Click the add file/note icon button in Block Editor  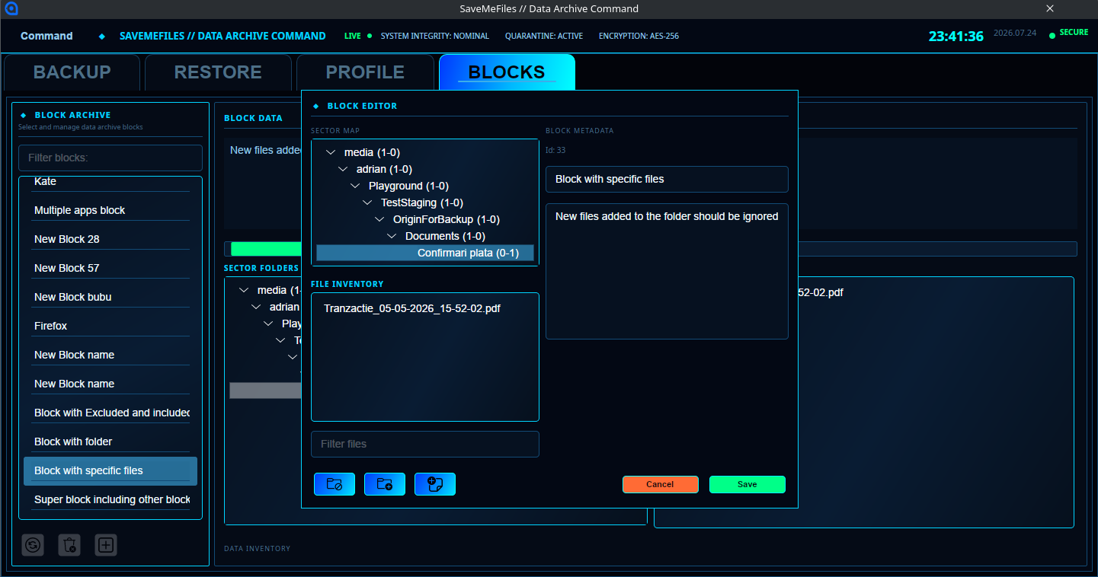(435, 484)
